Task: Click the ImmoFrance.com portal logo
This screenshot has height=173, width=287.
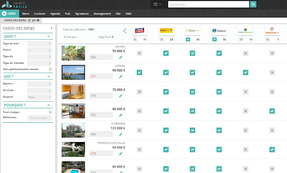Action: tap(246, 31)
